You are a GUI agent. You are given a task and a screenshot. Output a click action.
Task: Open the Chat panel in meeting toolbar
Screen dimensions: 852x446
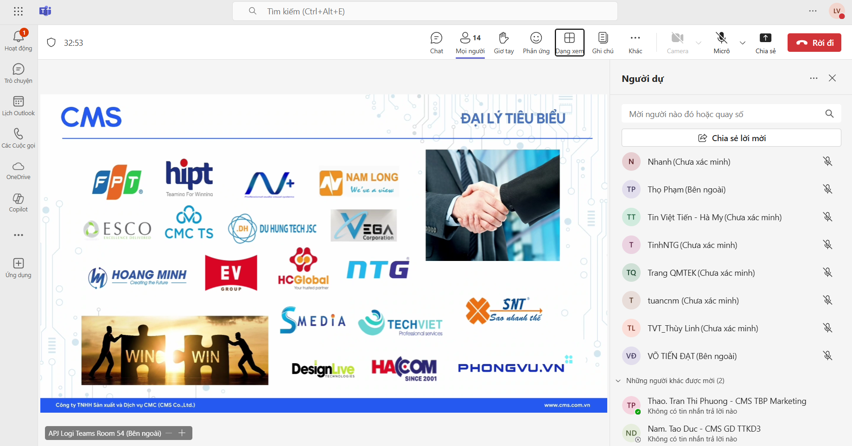pyautogui.click(x=436, y=43)
